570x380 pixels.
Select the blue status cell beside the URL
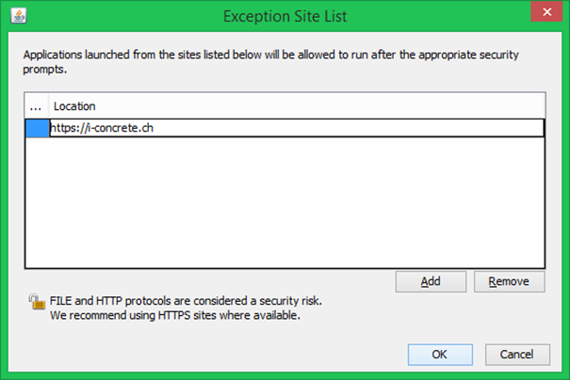[36, 128]
